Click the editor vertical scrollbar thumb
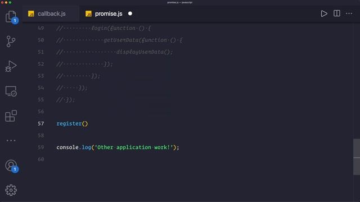 [357, 157]
